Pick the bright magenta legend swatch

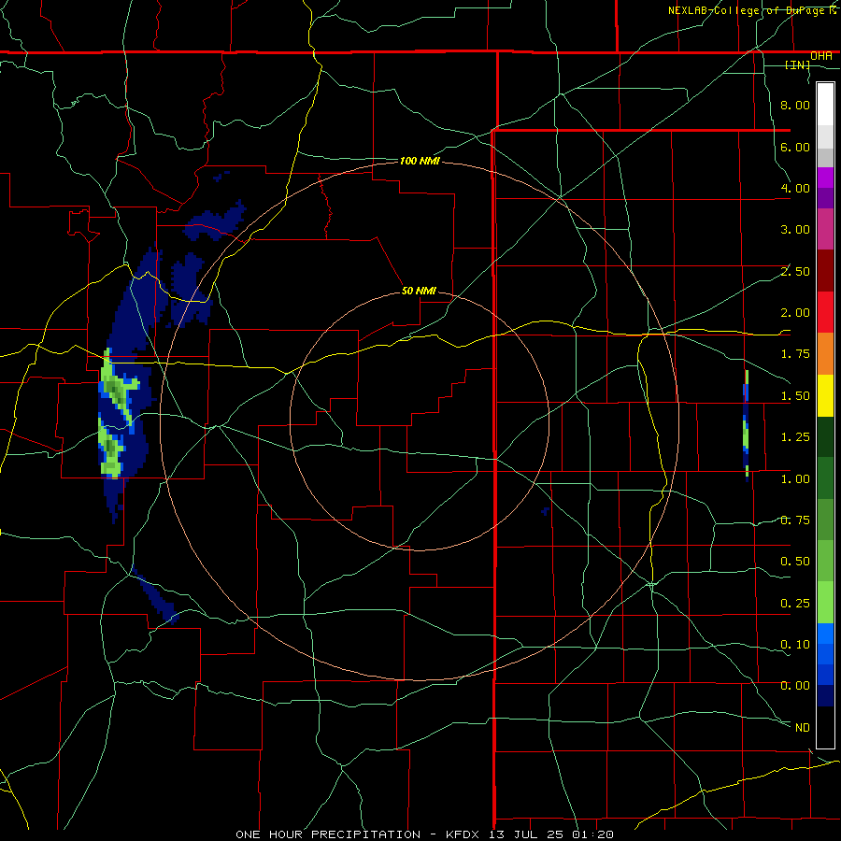click(x=825, y=178)
